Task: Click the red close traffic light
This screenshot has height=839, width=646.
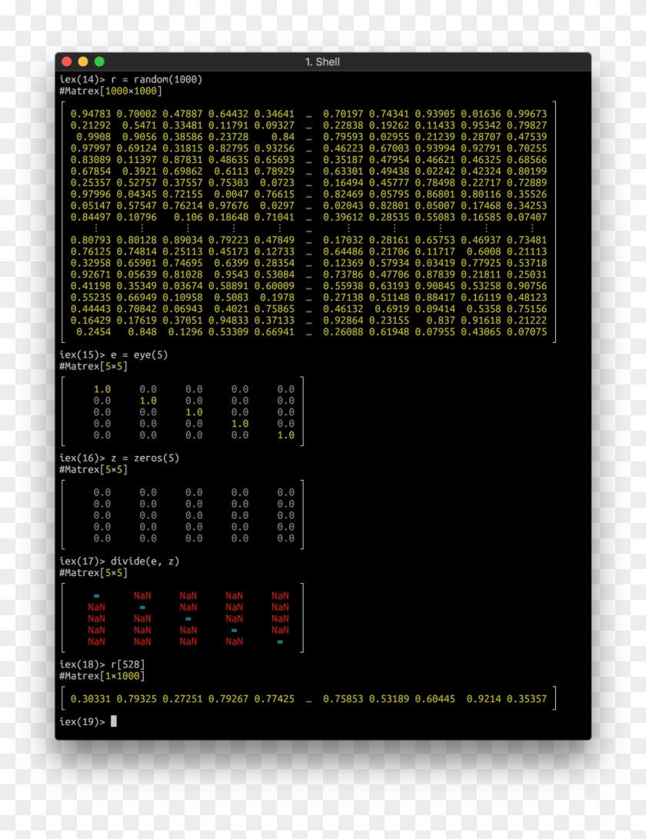Action: pyautogui.click(x=68, y=60)
